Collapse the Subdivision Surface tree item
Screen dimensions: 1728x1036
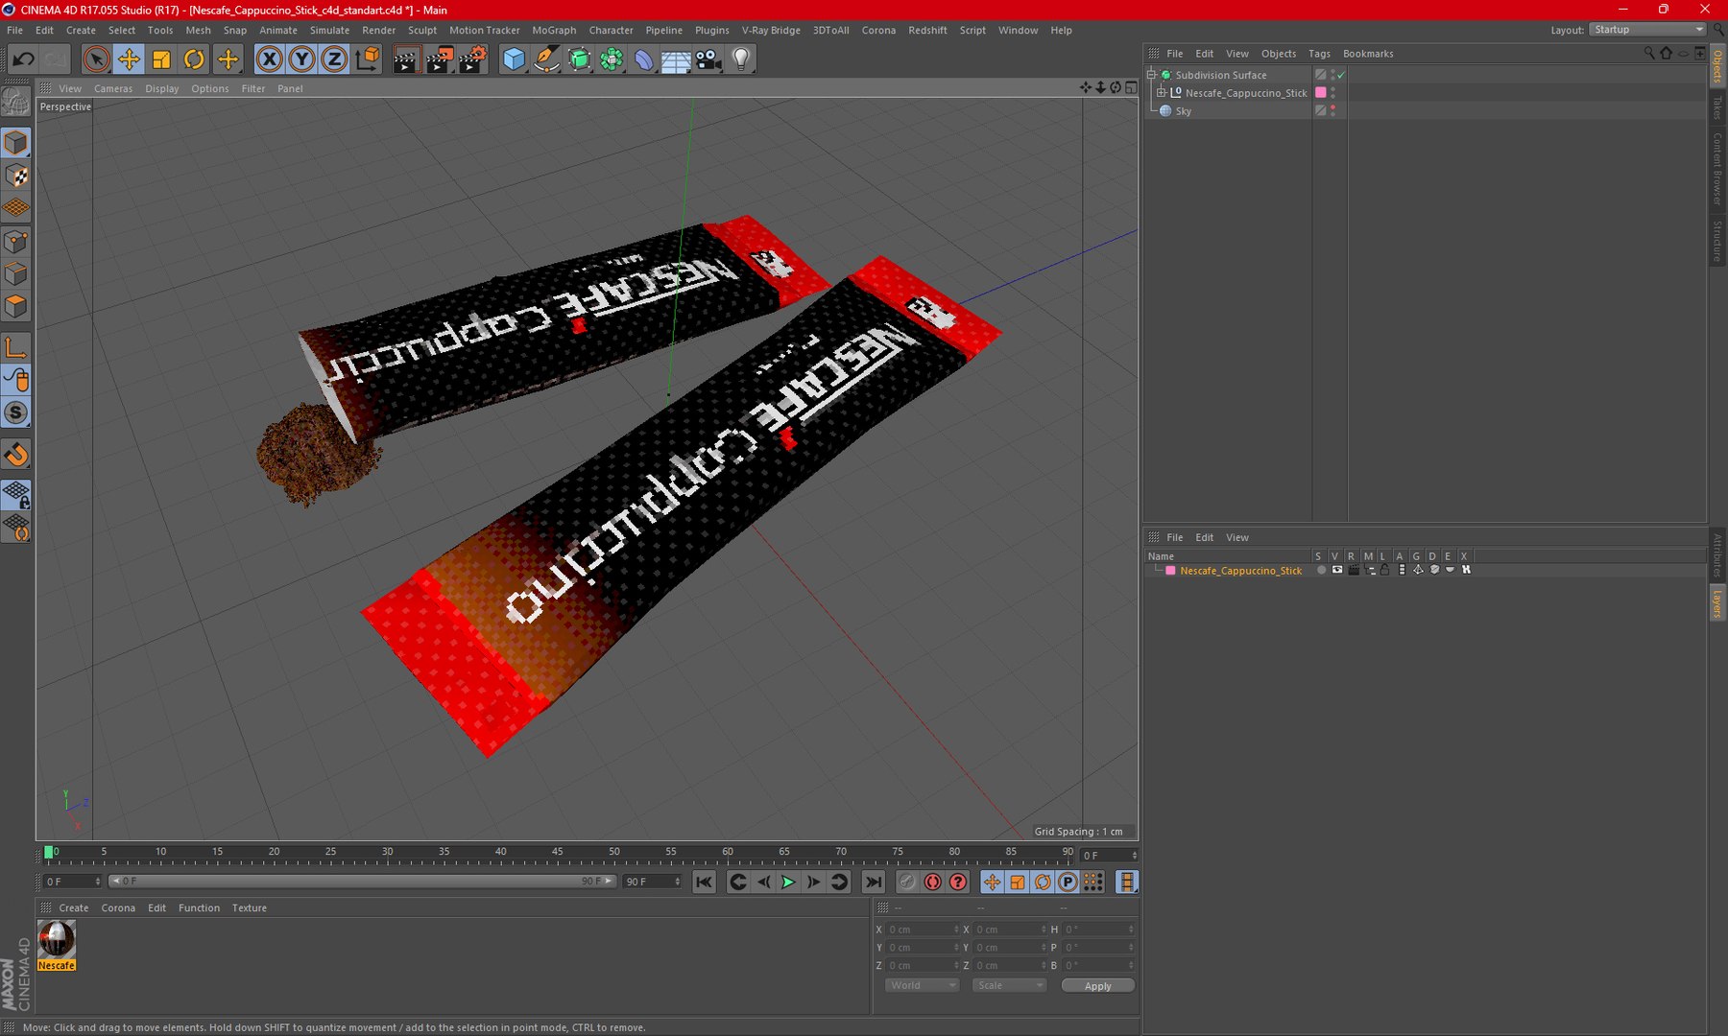tap(1152, 75)
